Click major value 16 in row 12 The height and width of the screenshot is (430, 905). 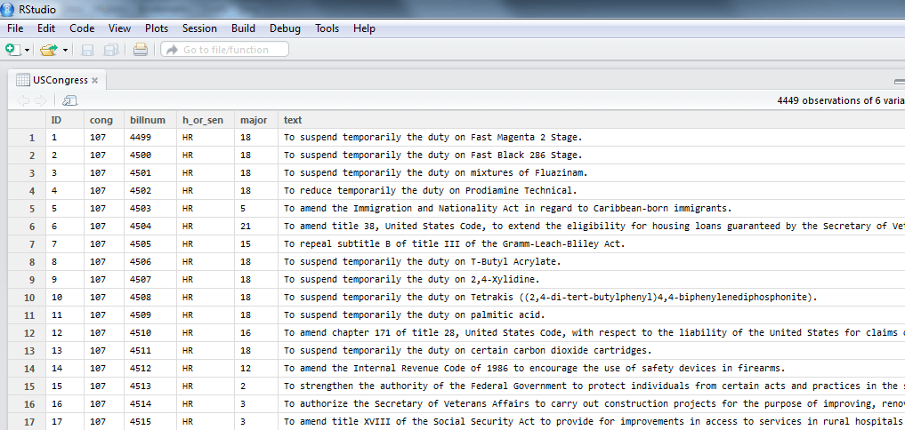click(x=256, y=332)
